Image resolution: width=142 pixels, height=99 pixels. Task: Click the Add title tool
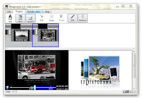[x=10, y=18]
